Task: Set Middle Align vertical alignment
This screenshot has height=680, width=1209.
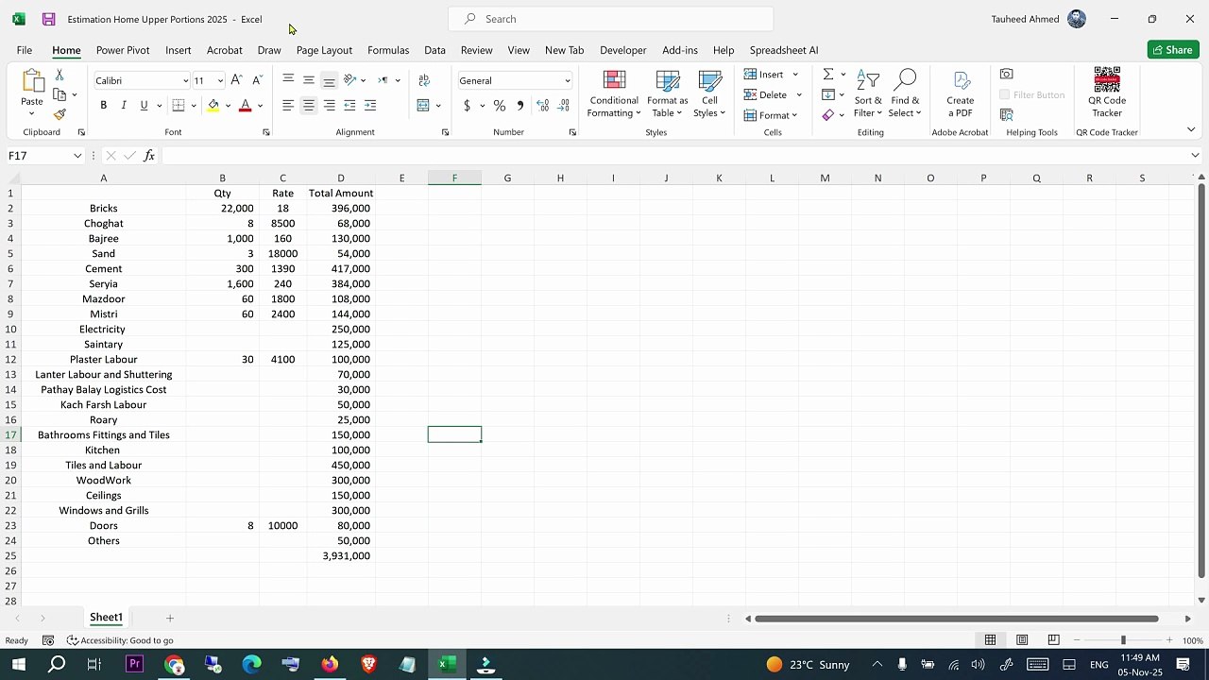Action: [x=309, y=80]
